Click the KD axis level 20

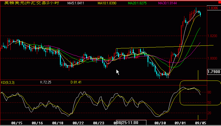point(209,113)
